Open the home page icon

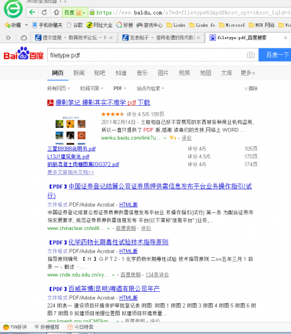[56, 13]
